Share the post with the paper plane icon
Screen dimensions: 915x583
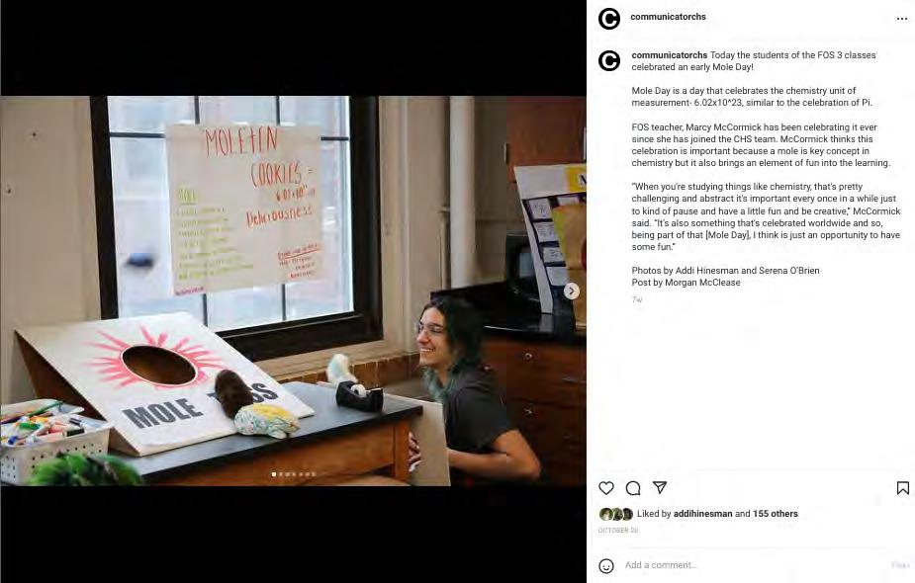pyautogui.click(x=660, y=487)
